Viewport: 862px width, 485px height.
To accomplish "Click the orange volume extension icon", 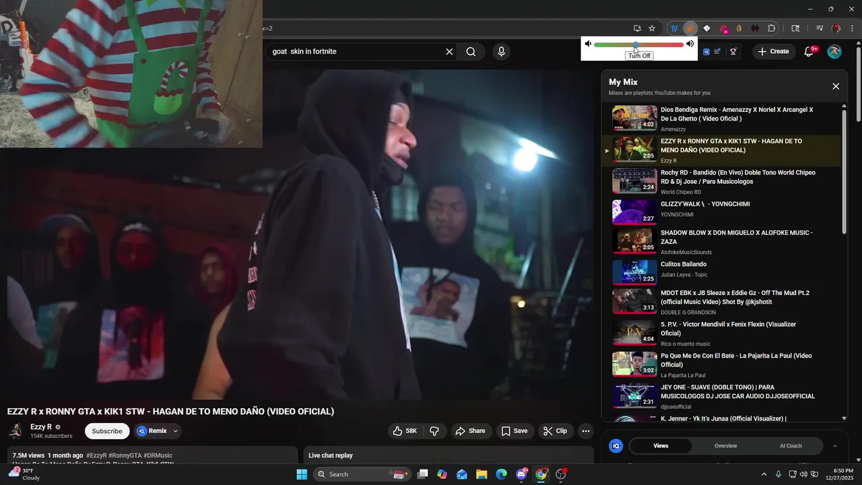I will [x=690, y=28].
